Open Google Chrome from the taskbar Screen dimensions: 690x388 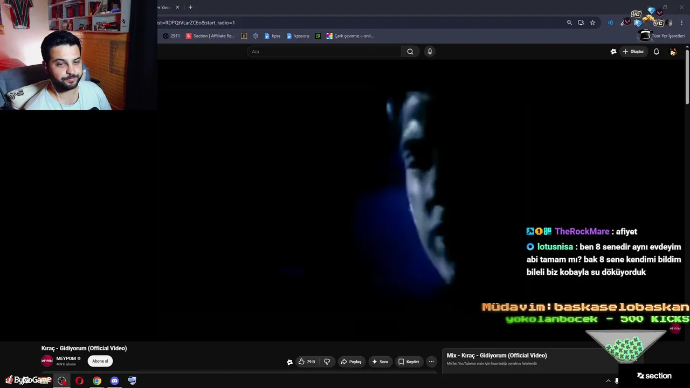[x=97, y=381]
